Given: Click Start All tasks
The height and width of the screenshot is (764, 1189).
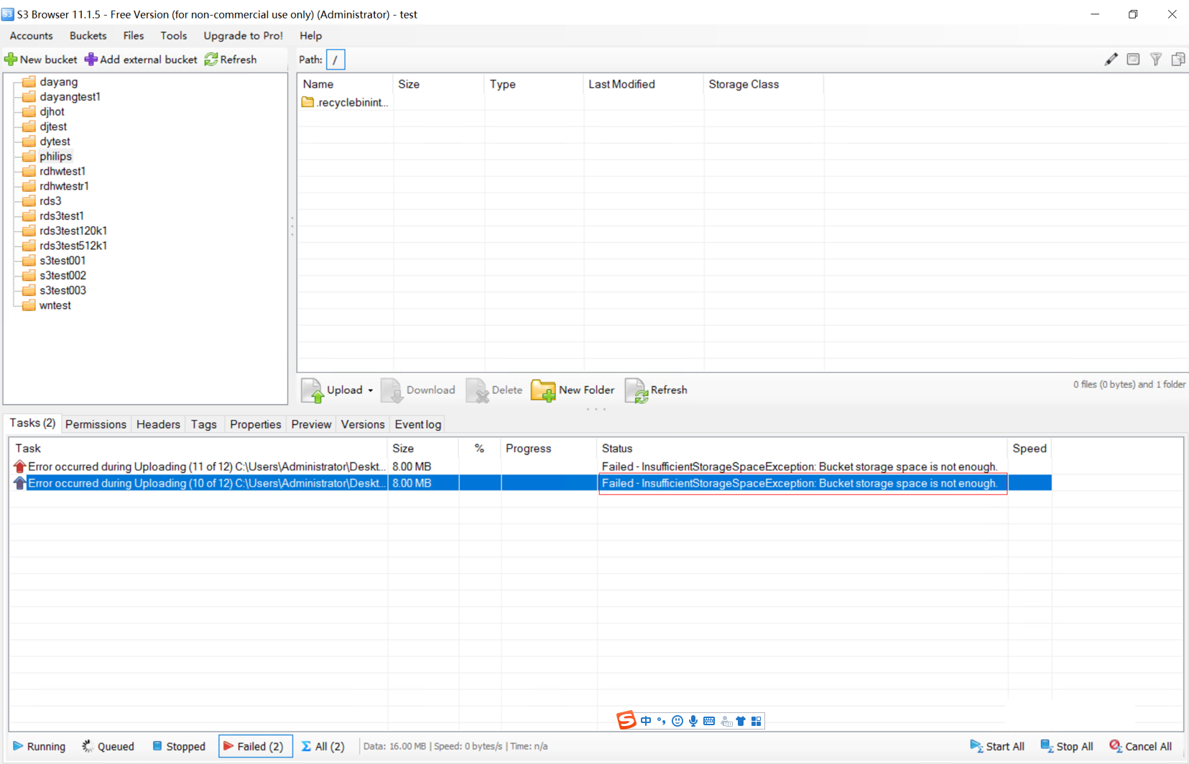Looking at the screenshot, I should (x=997, y=747).
